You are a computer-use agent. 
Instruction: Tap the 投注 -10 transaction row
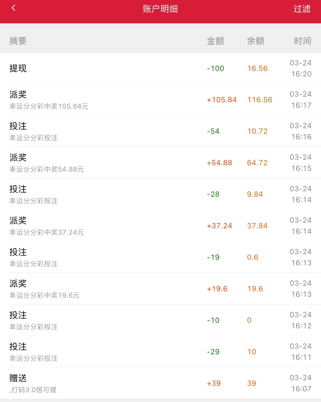pyautogui.click(x=161, y=320)
